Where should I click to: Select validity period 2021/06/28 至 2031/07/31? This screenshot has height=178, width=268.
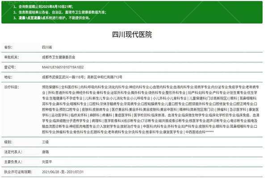63,172
